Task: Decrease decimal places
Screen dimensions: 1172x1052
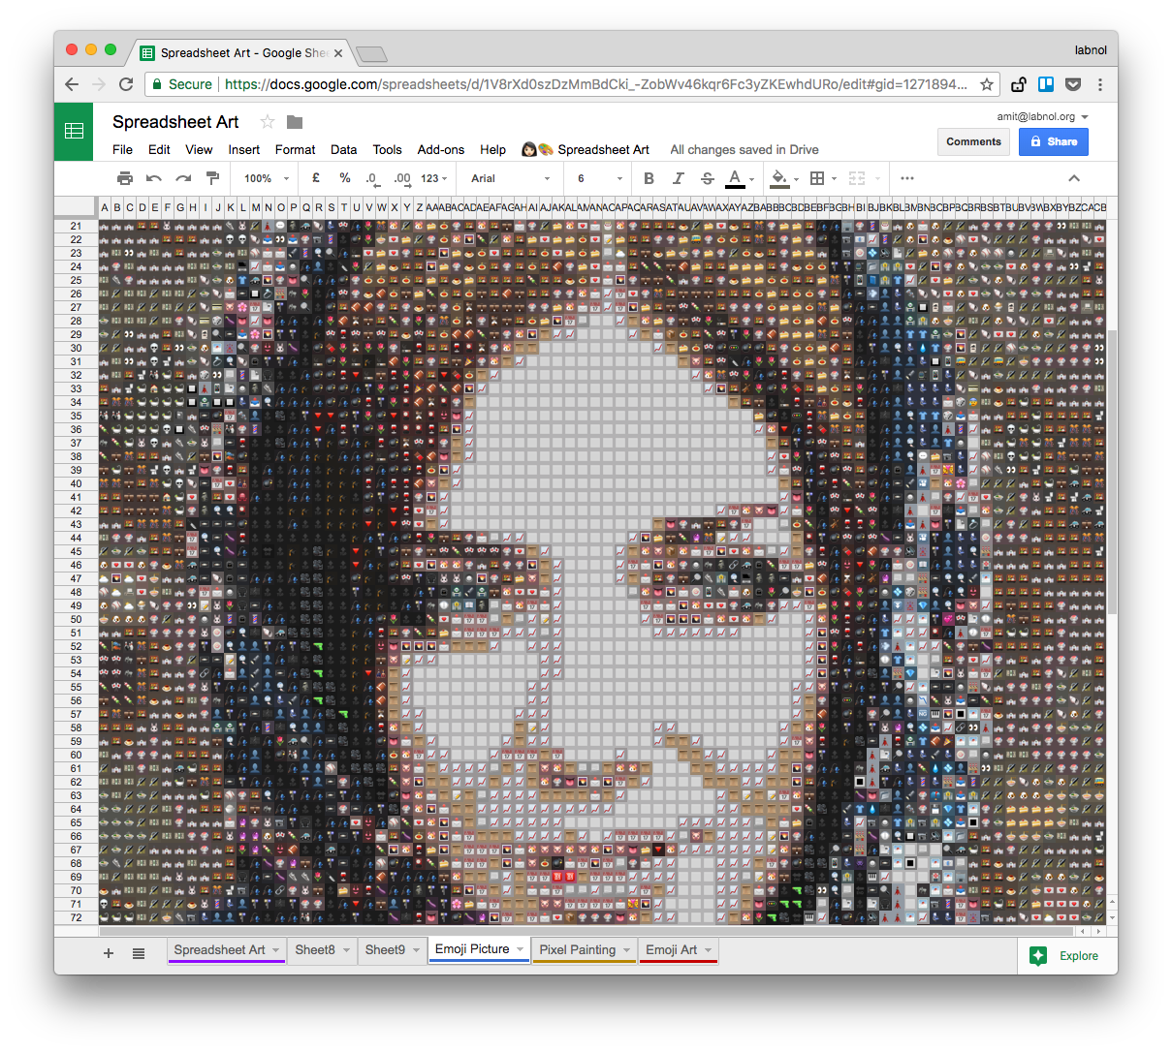Action: coord(372,178)
